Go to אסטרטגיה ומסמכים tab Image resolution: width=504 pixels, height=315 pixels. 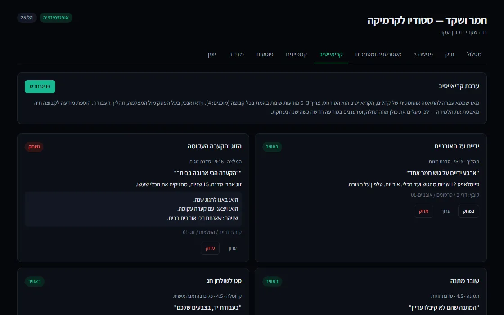point(378,54)
